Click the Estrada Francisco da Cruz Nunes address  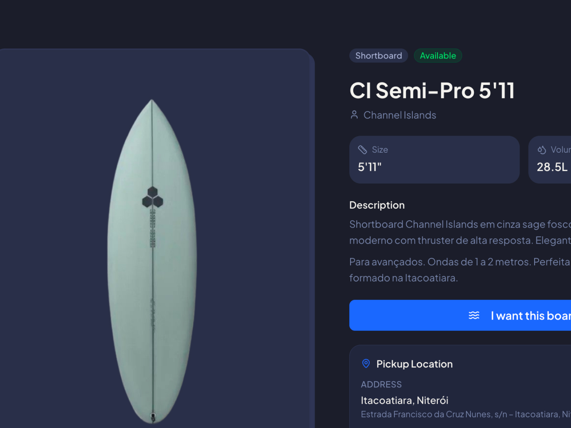tap(464, 414)
